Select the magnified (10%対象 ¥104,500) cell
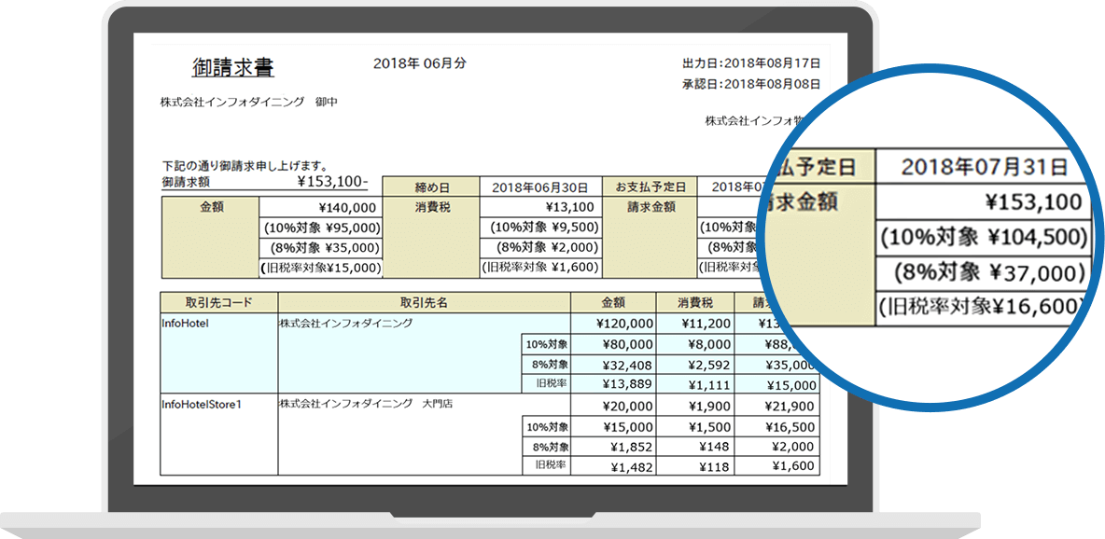Viewport: 1105px width, 539px height. pyautogui.click(x=984, y=237)
